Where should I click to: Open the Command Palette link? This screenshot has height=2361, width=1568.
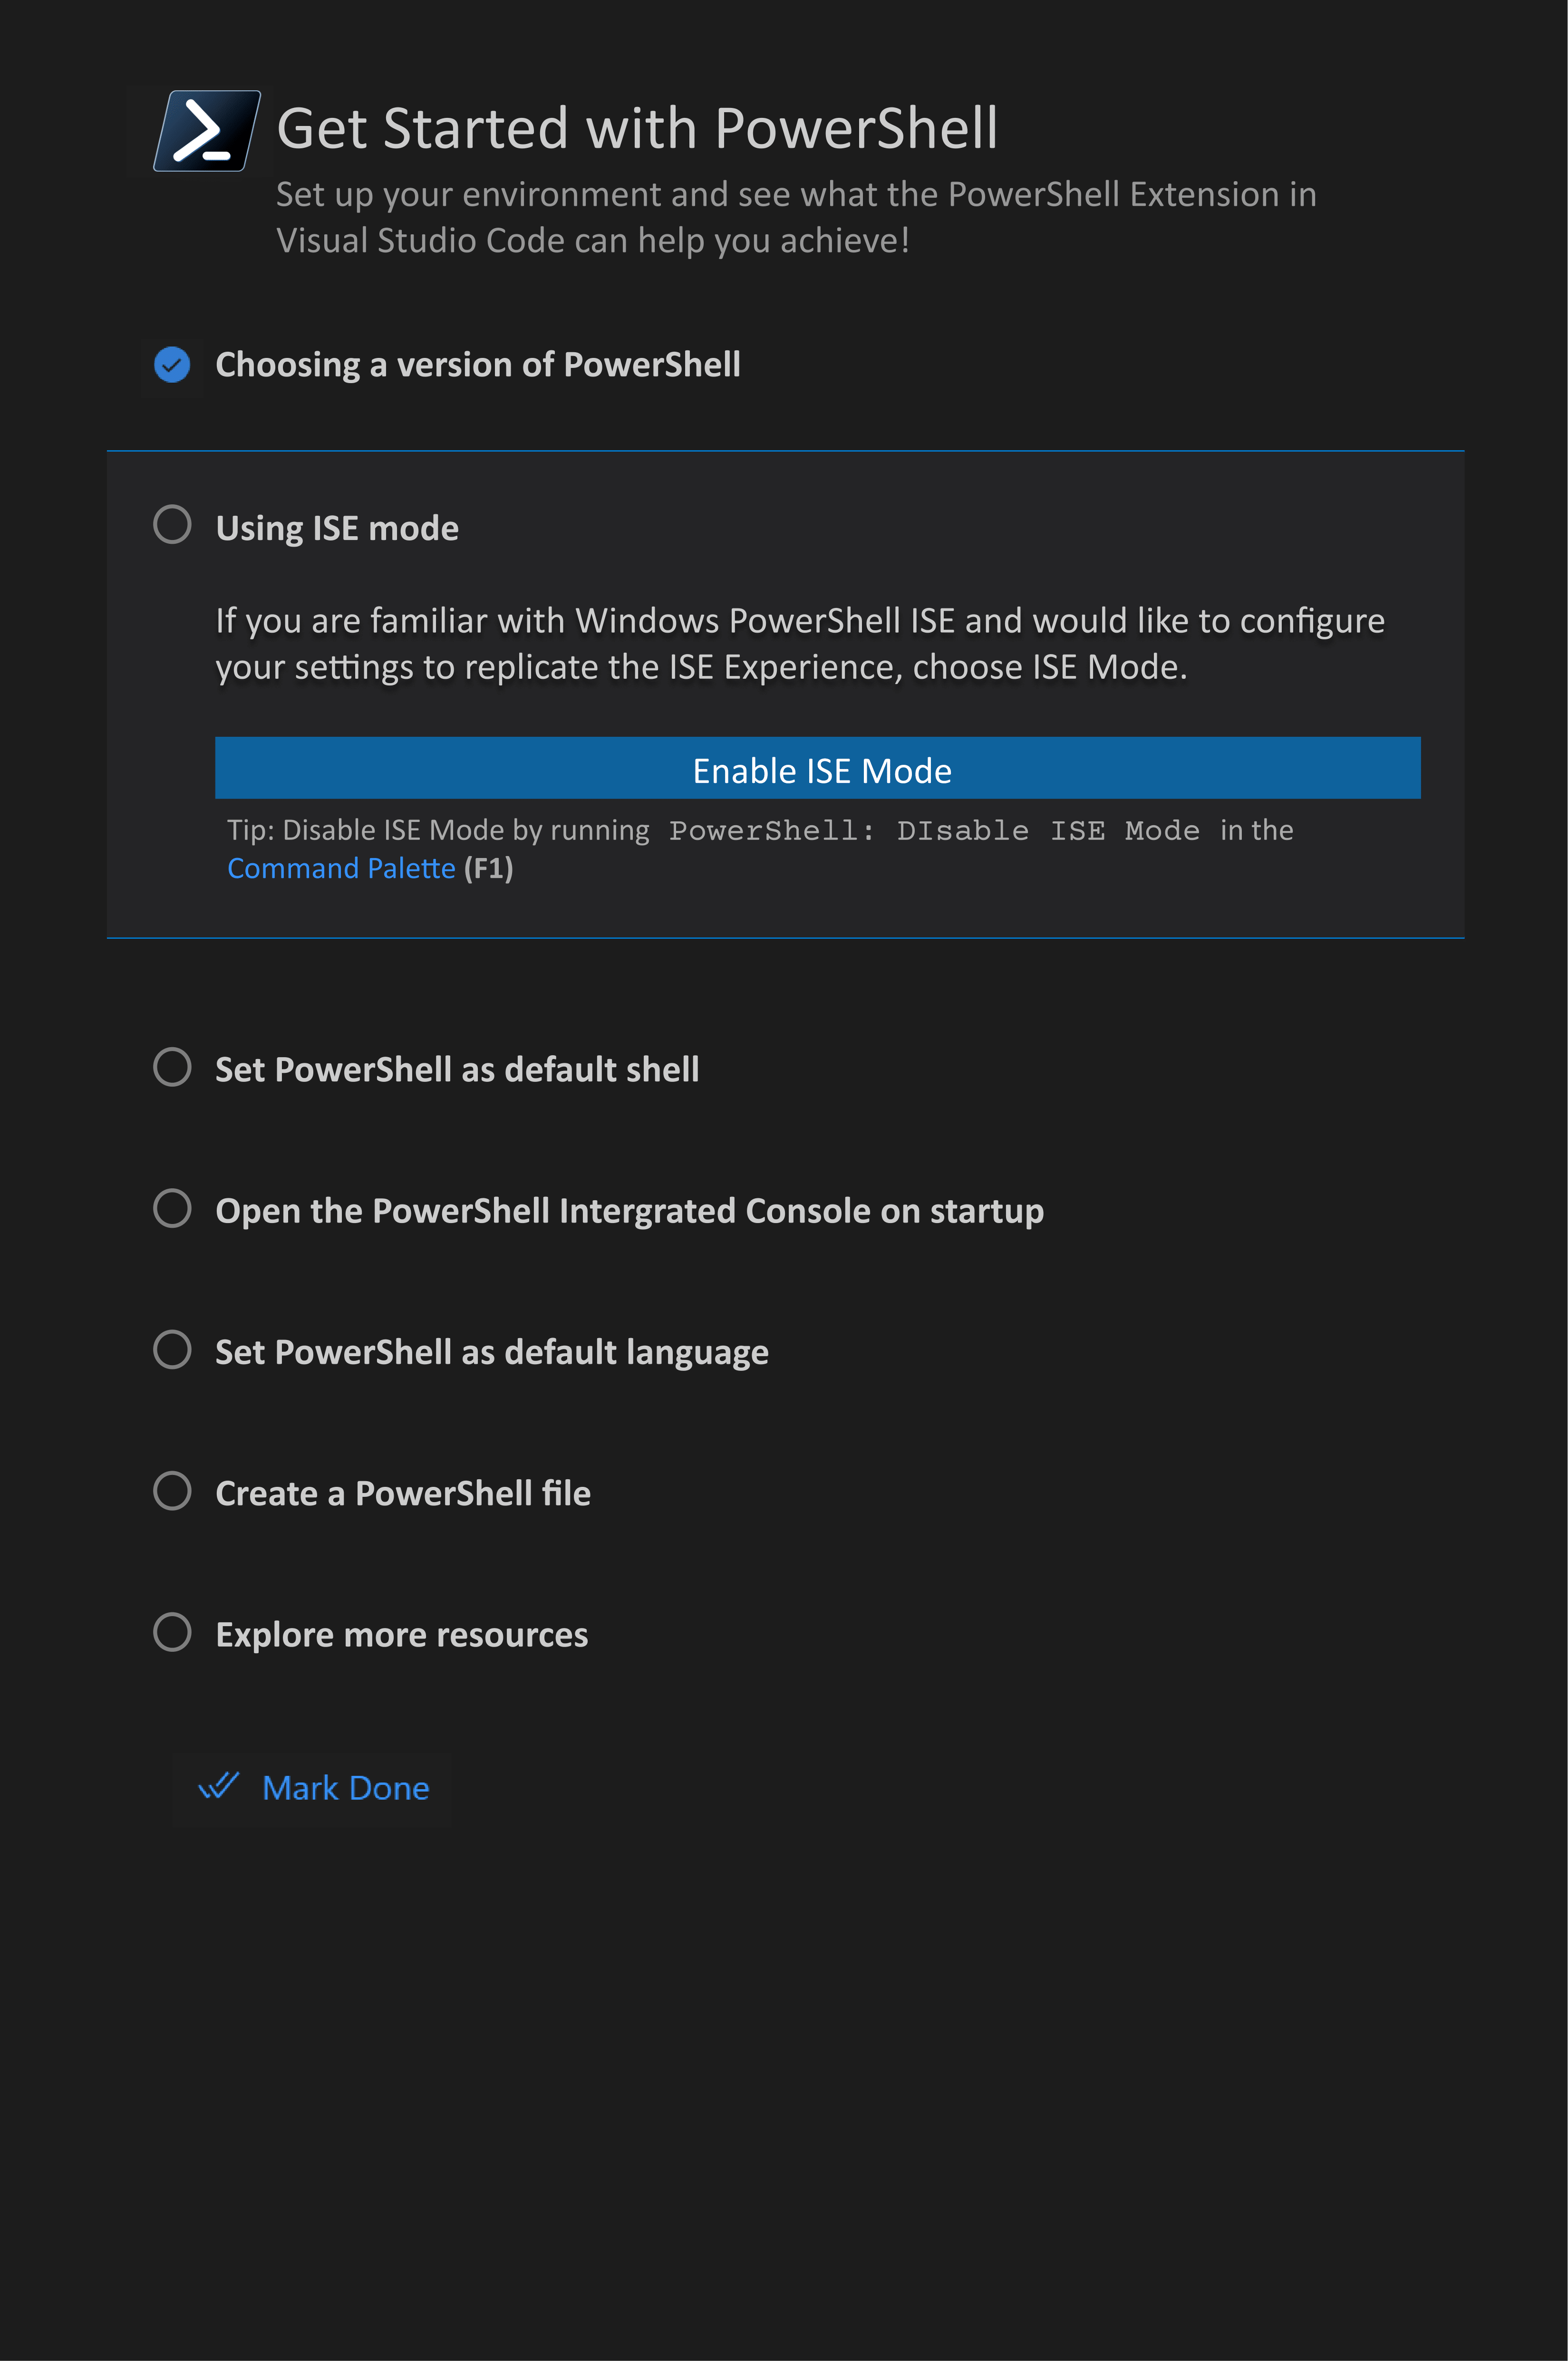pyautogui.click(x=341, y=867)
